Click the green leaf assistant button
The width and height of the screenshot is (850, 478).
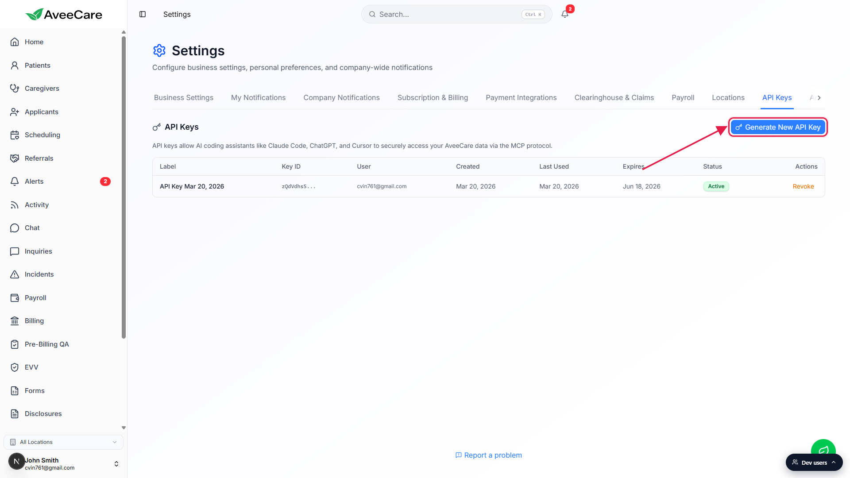click(823, 447)
